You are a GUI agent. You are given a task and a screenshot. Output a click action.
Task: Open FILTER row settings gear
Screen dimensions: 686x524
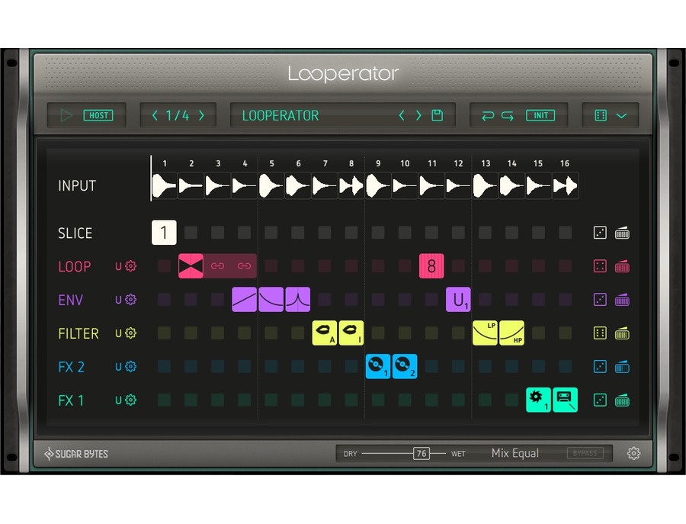(131, 333)
